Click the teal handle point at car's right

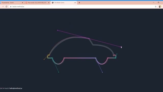click(117, 54)
